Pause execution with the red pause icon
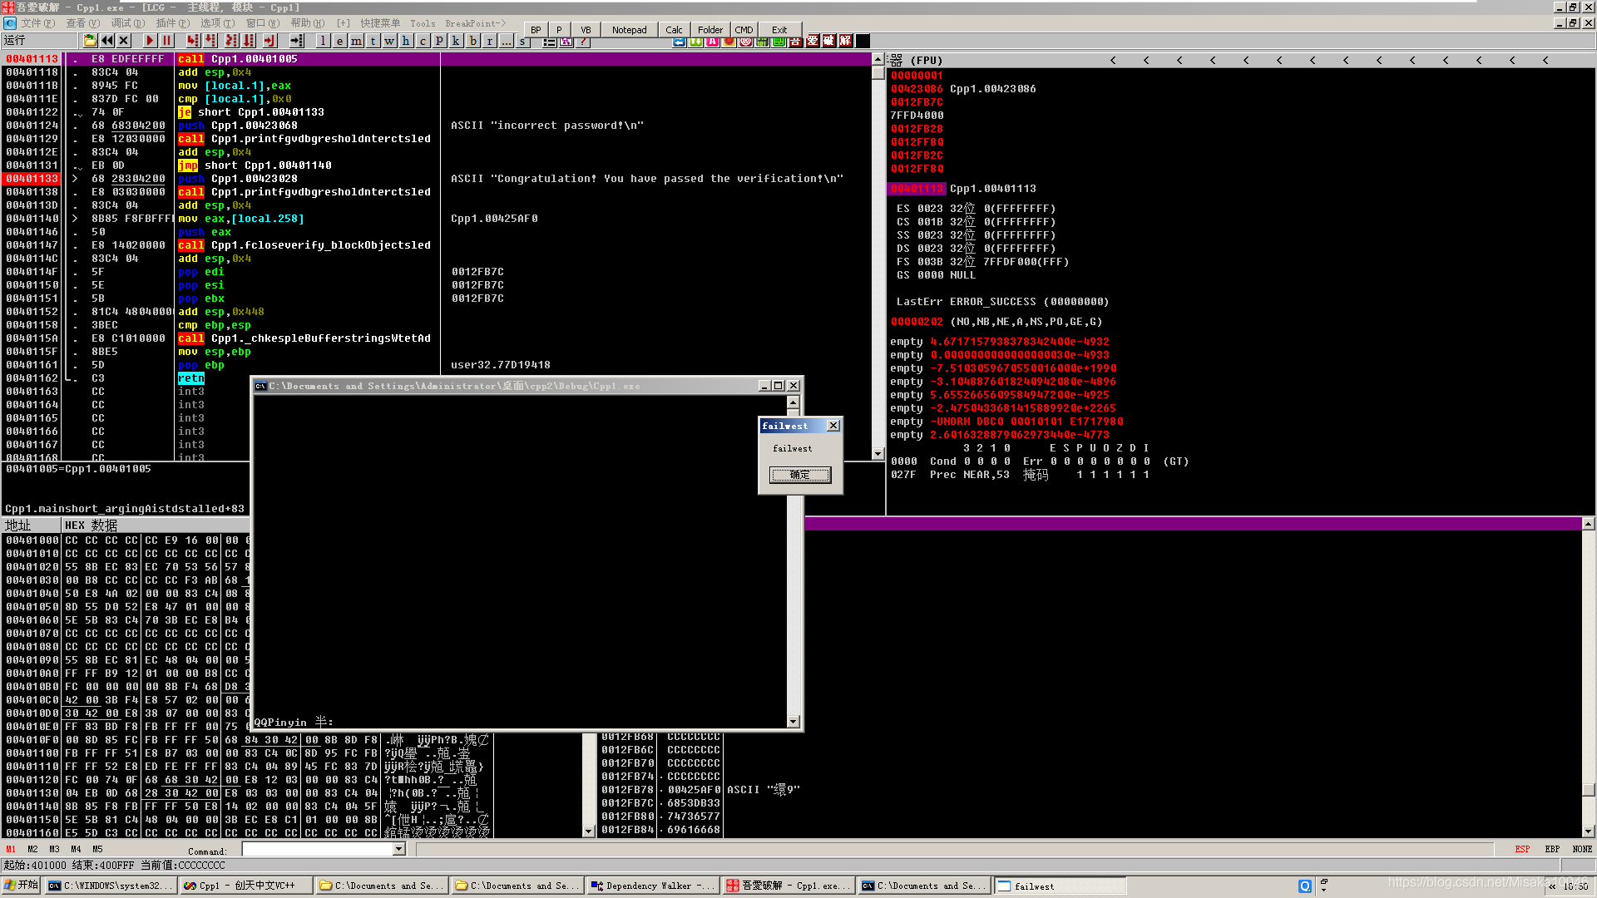This screenshot has height=898, width=1597. [166, 41]
